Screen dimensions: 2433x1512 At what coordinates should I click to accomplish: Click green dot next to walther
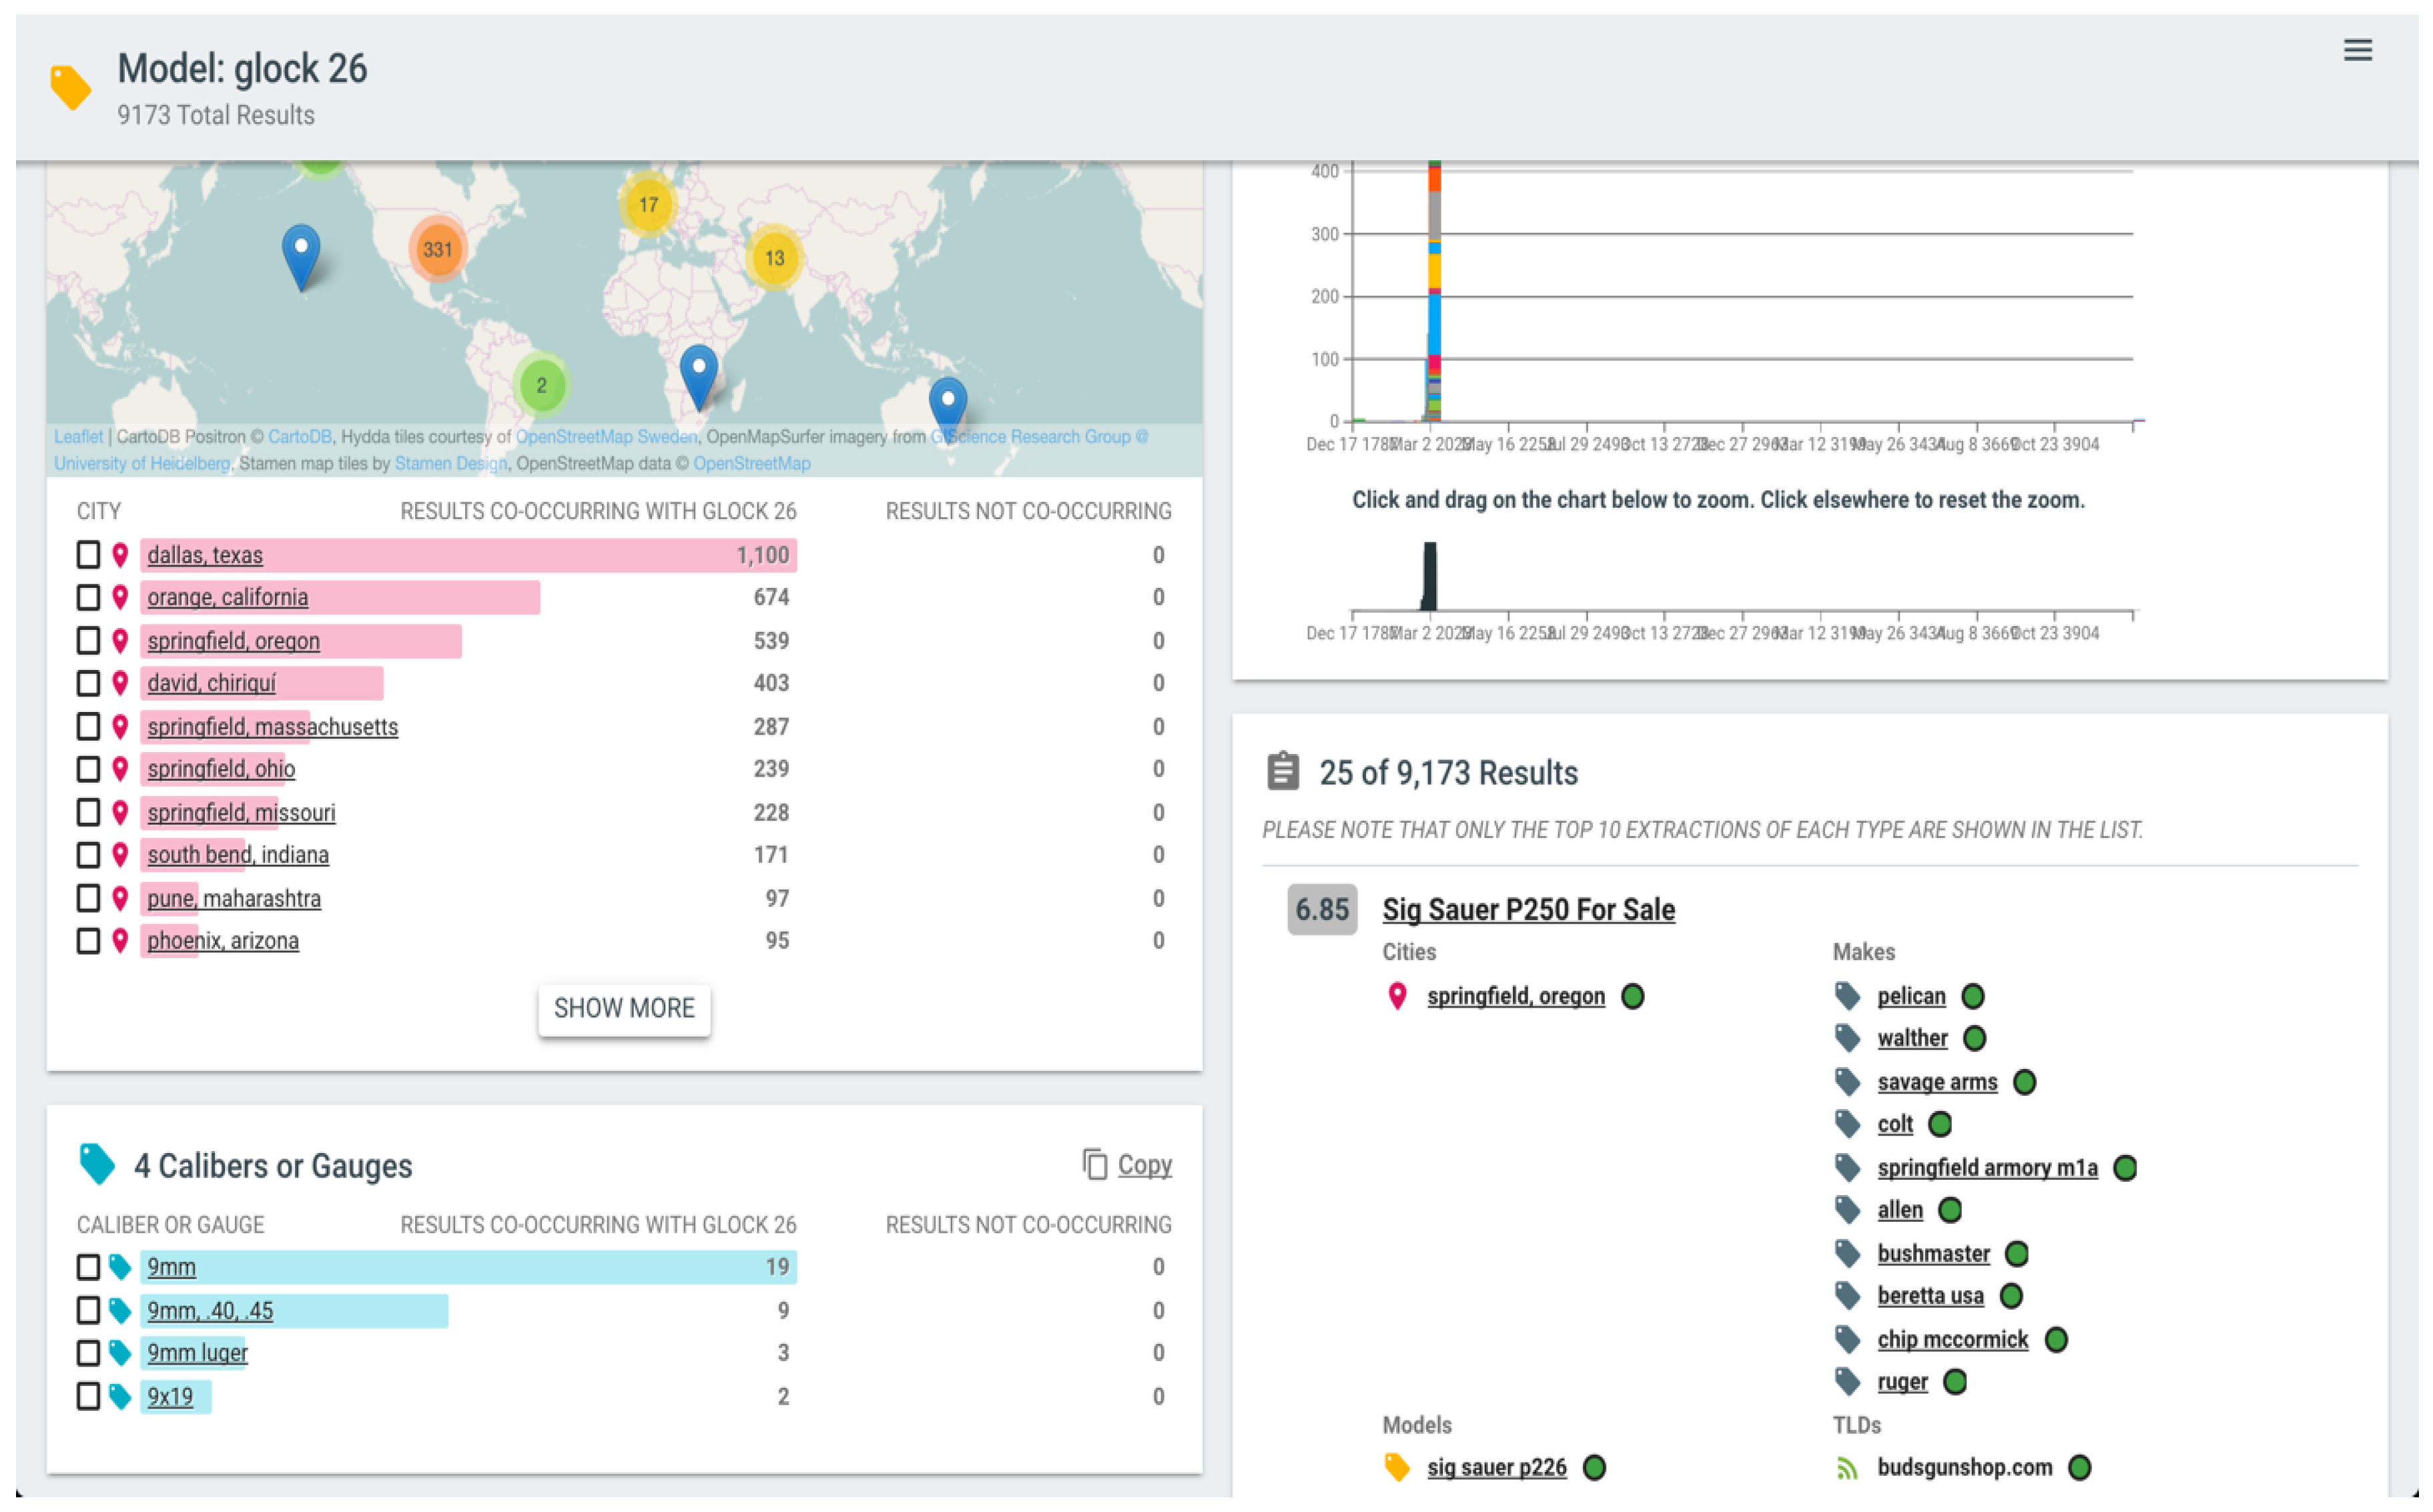pos(1974,1038)
